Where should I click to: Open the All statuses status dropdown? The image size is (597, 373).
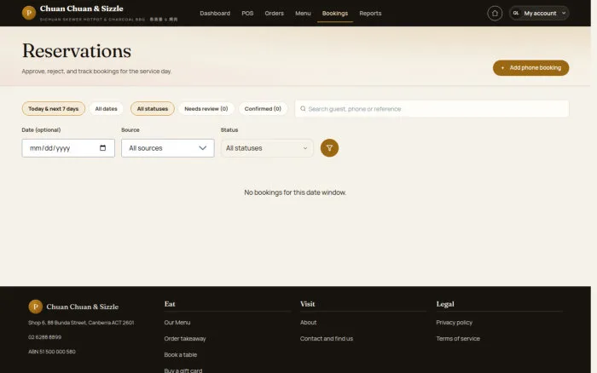coord(267,148)
